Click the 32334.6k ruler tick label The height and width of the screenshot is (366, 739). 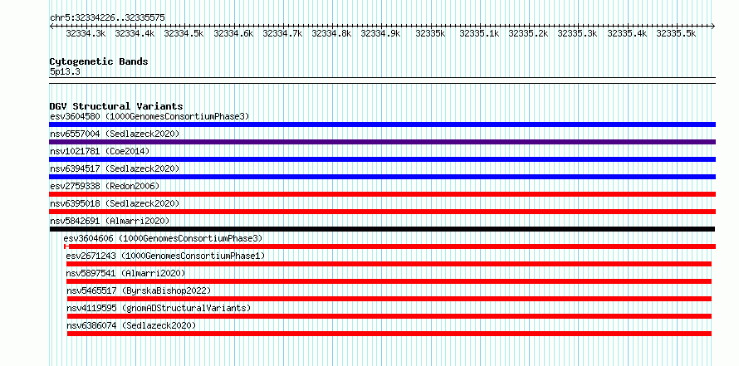233,34
